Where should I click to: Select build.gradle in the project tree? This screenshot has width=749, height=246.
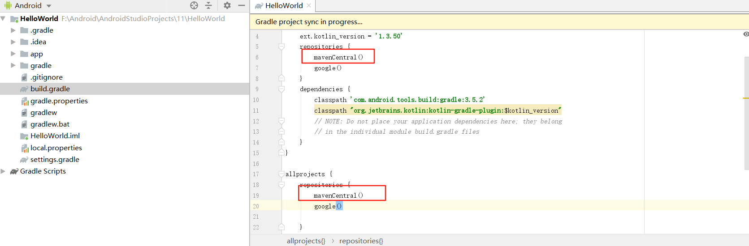(50, 89)
